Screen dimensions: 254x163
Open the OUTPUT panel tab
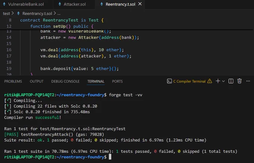[37, 81]
